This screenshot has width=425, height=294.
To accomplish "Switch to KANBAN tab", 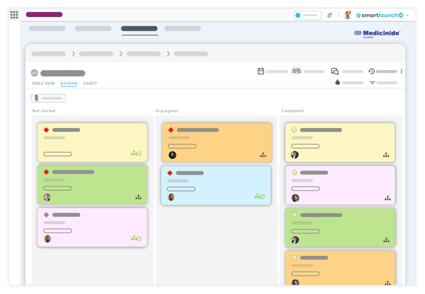I will pyautogui.click(x=69, y=83).
